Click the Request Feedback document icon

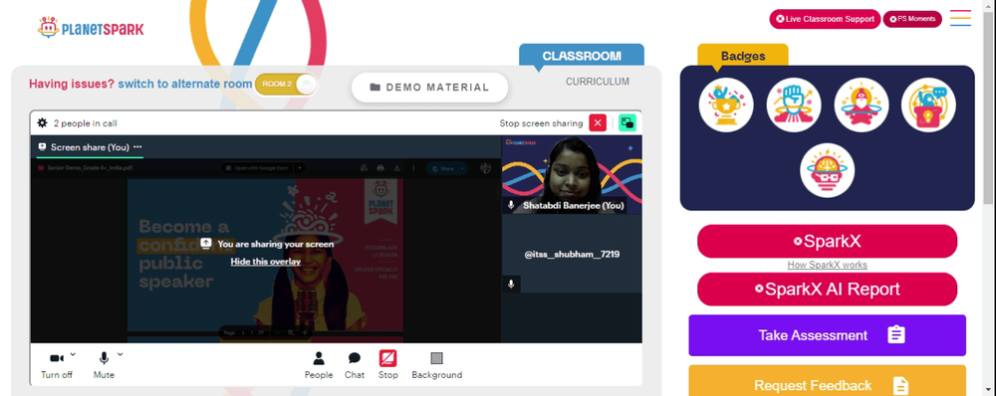900,385
